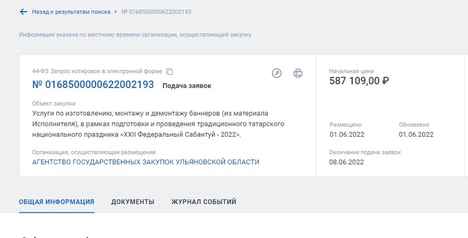The image size is (468, 238).
Task: Open procurement № 0168500000622002193 link
Action: tap(93, 85)
